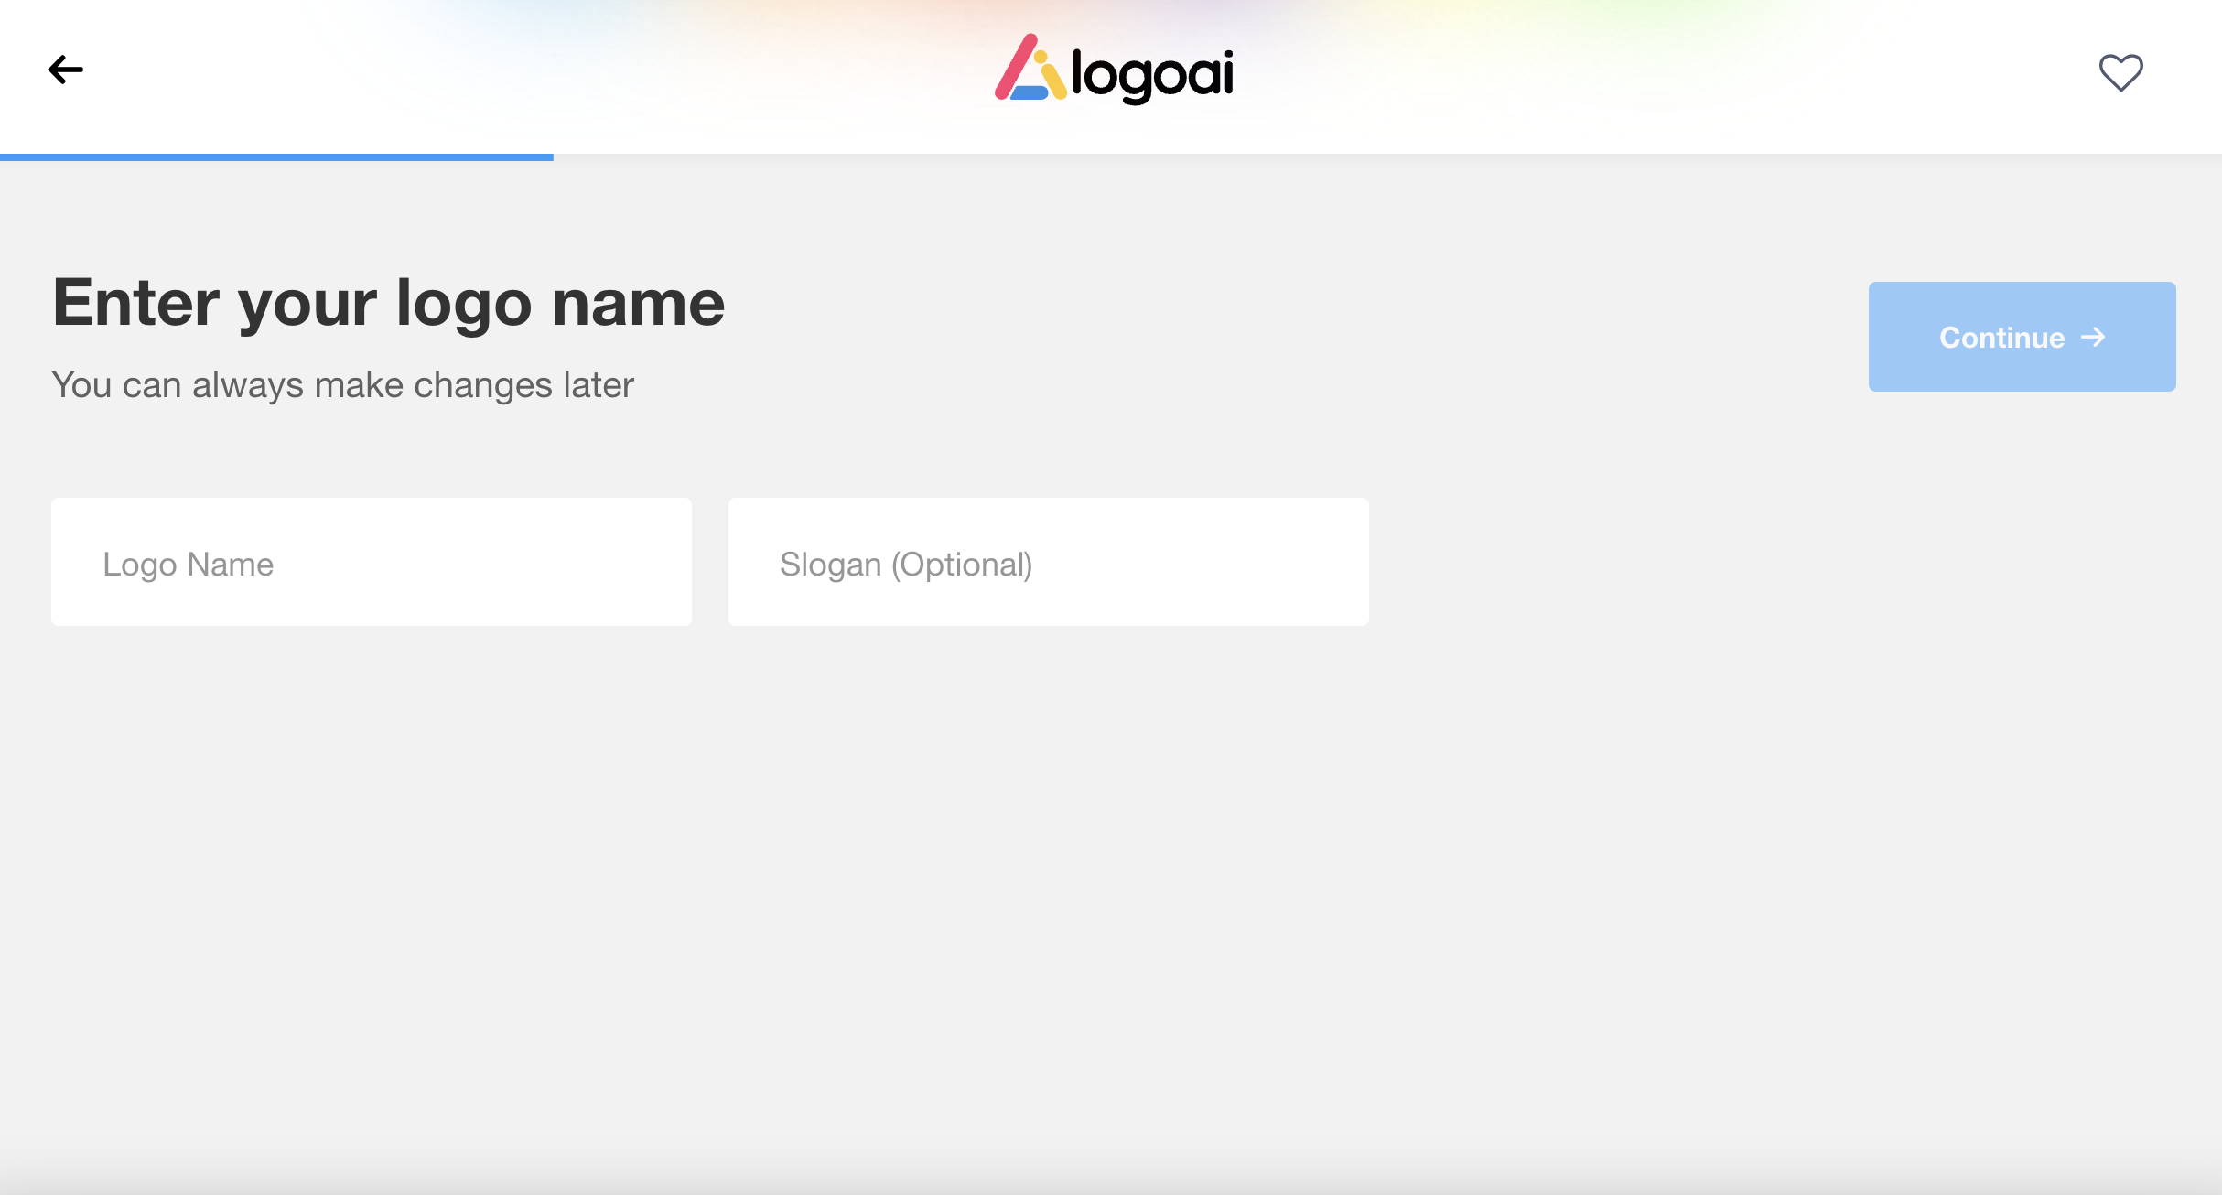The height and width of the screenshot is (1195, 2222).
Task: Click the arrow inside Continue button
Action: tap(2093, 337)
